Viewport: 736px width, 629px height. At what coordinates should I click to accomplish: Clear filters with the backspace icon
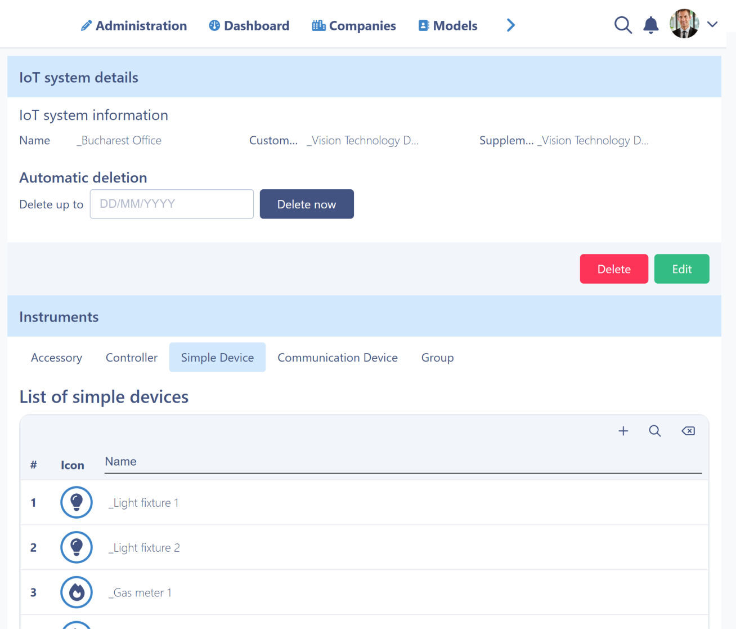[x=688, y=431]
